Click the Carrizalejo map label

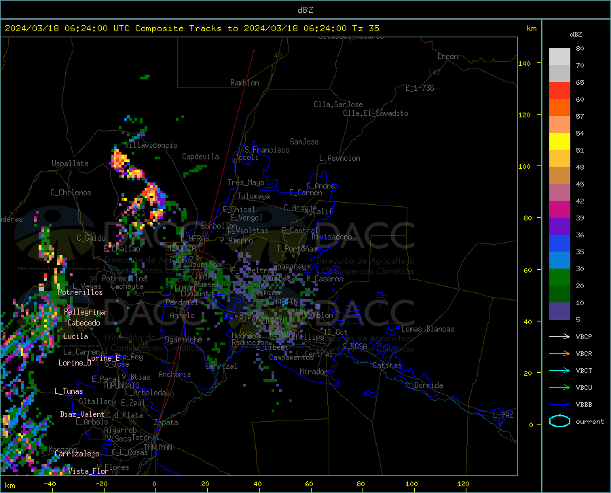coord(77,454)
